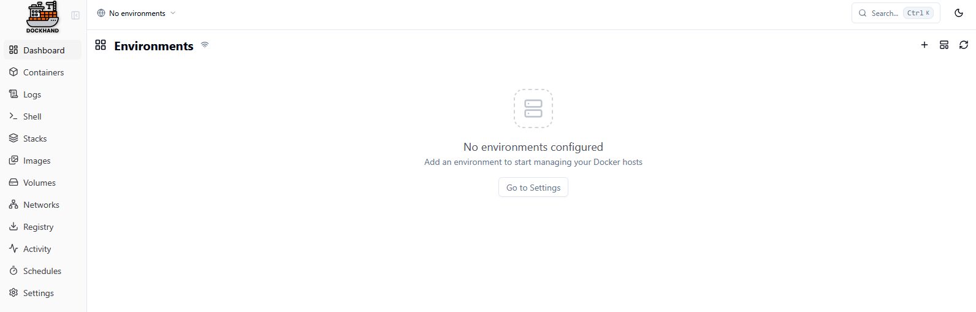This screenshot has height=312, width=976.
Task: Open the Registry page
Action: (x=38, y=227)
